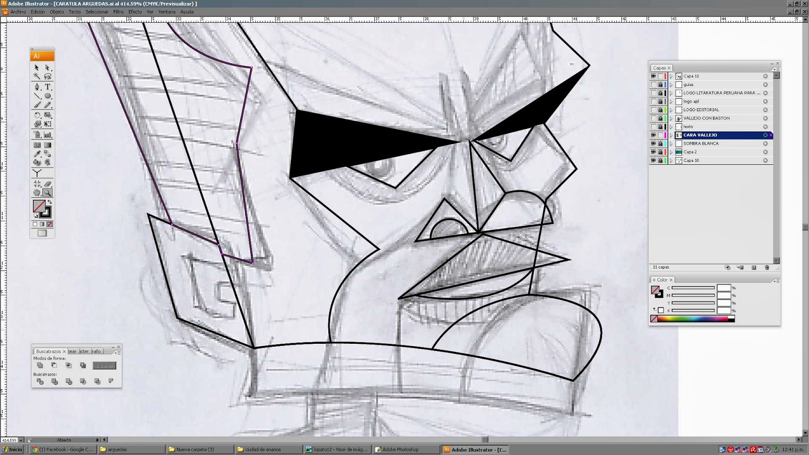Viewport: 809px width, 455px height.
Task: Select the Rotate tool
Action: (x=36, y=115)
